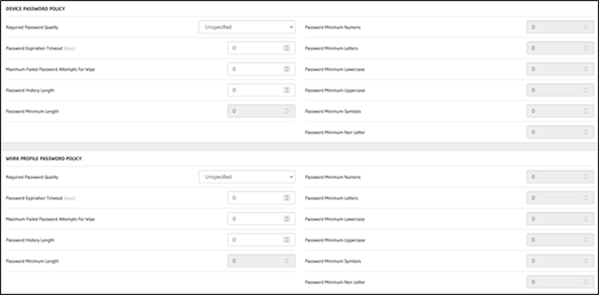Click Device Password History Length stepper
Screen dimensions: 599x295
[287, 90]
